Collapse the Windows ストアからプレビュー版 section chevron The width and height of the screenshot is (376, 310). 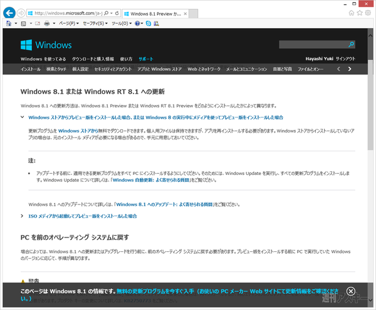click(x=23, y=117)
